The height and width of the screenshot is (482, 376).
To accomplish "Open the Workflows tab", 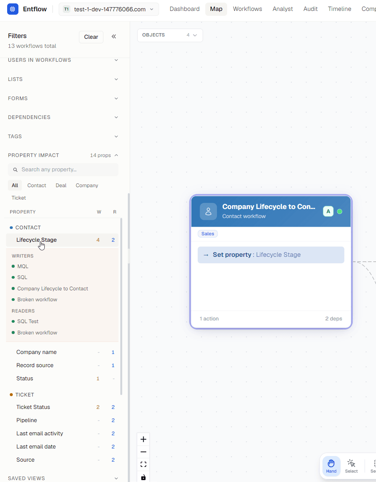I will [247, 9].
